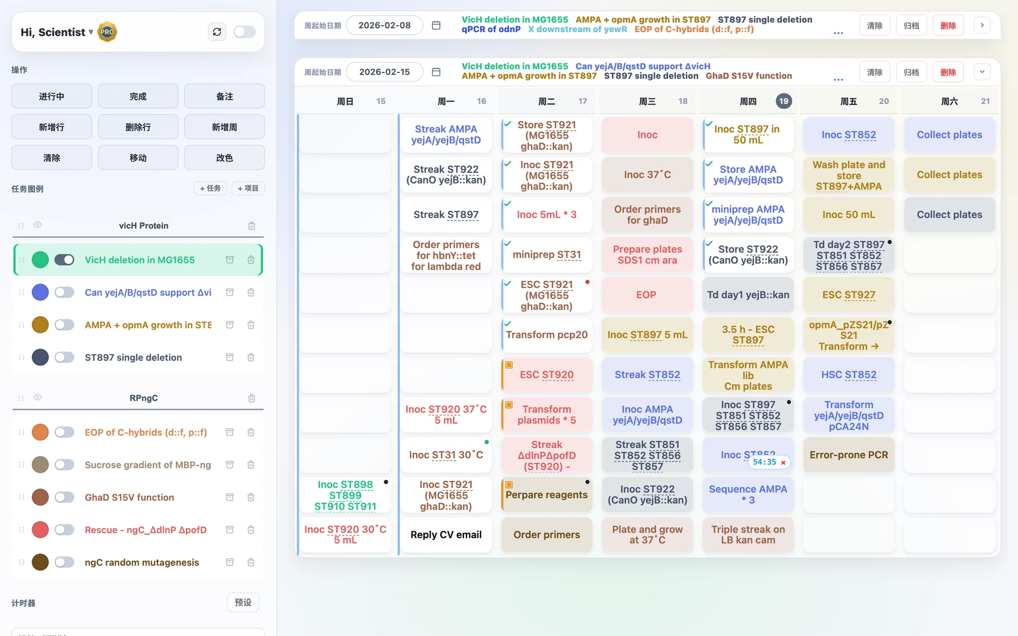The width and height of the screenshot is (1018, 636).
Task: Delete the vicH Protein project group
Action: pos(251,226)
